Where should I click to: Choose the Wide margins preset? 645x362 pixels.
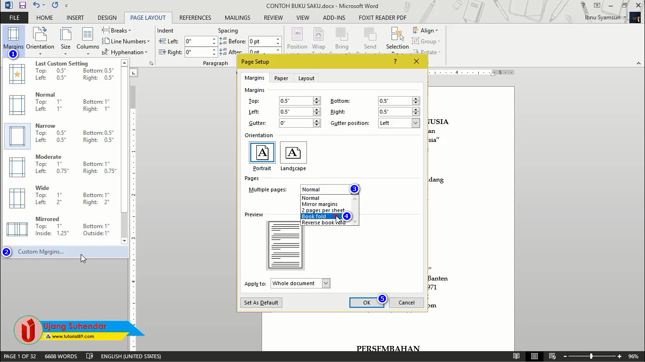(62, 198)
